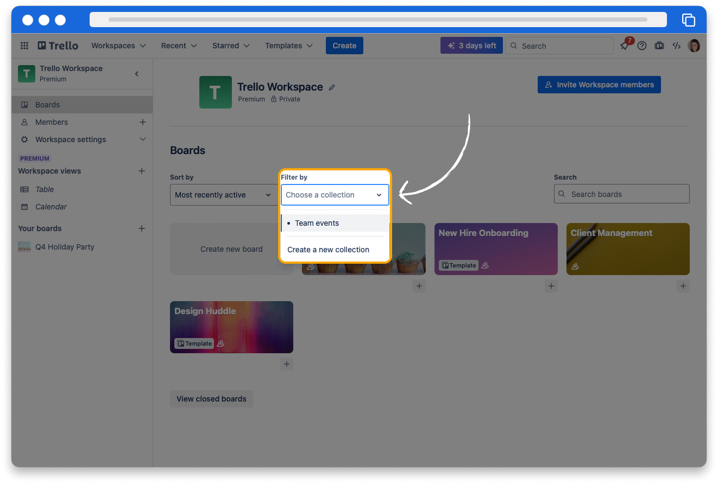The width and height of the screenshot is (718, 484).
Task: Open the Starred dropdown menu
Action: tap(231, 46)
